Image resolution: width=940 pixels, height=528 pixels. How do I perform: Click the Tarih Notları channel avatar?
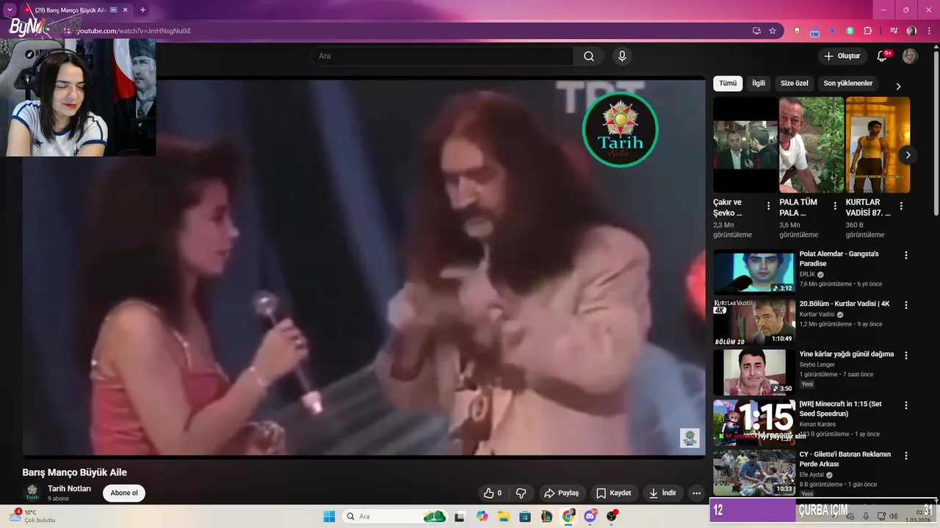point(32,493)
